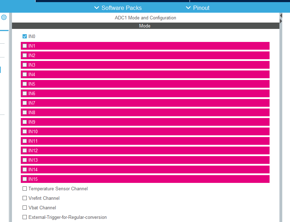Enable the IN2 channel
Viewport: 290px width, 222px height.
24,55
